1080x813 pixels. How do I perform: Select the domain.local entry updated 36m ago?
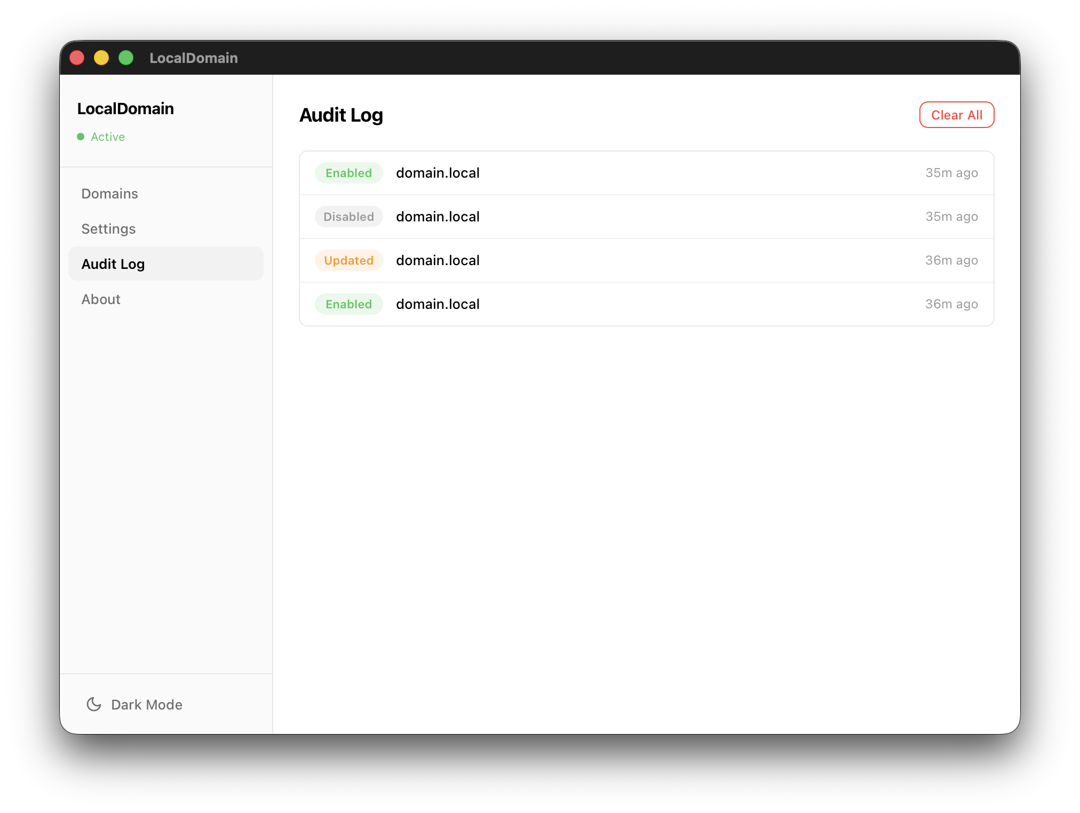click(x=438, y=260)
